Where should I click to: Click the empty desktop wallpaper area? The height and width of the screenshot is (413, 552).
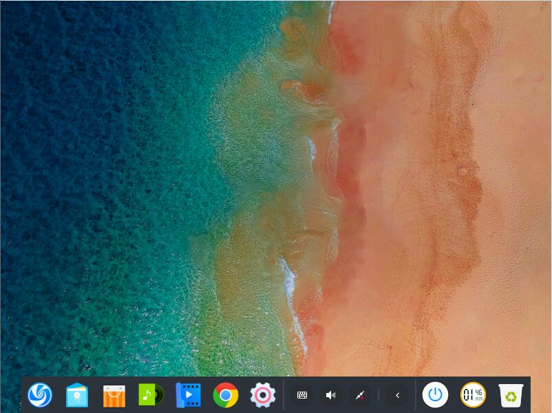(275, 186)
